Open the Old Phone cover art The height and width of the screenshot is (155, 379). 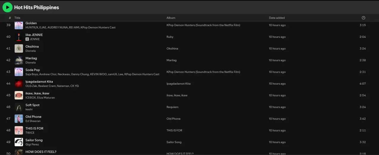click(19, 119)
